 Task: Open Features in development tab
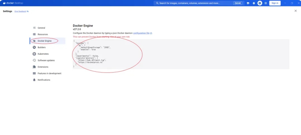coord(48,73)
